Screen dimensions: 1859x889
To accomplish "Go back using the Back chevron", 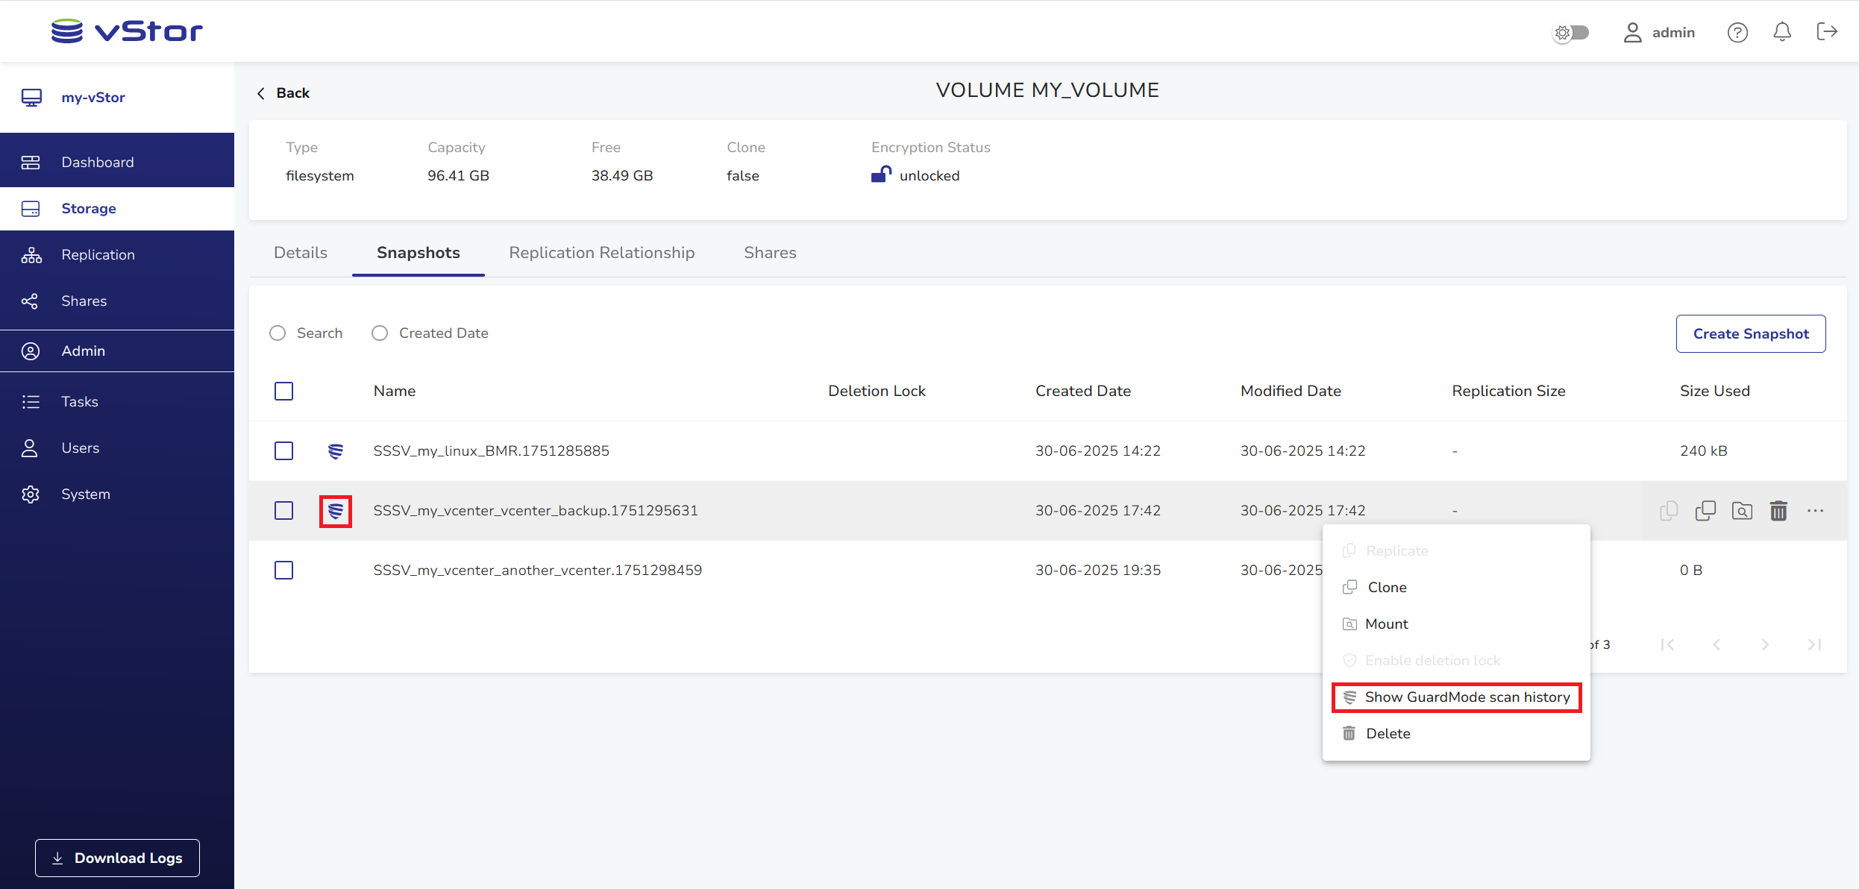I will (283, 93).
